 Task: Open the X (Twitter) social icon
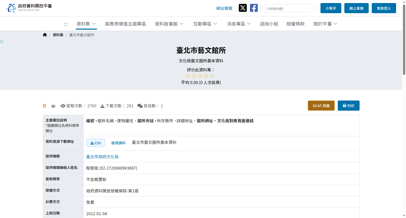243,8
